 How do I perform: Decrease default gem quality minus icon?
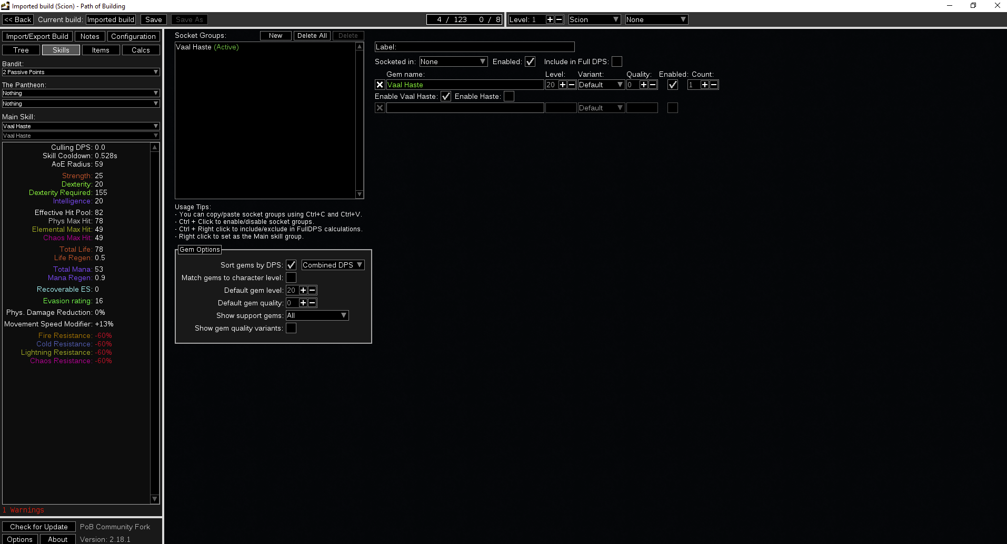click(x=312, y=303)
